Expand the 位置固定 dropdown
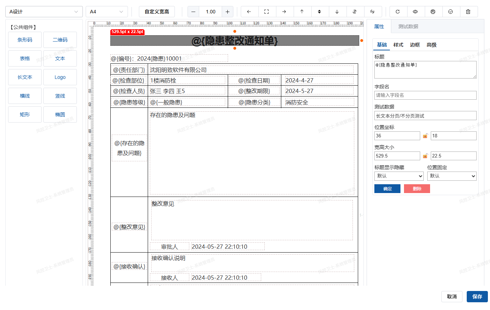The height and width of the screenshot is (310, 490). click(x=452, y=176)
